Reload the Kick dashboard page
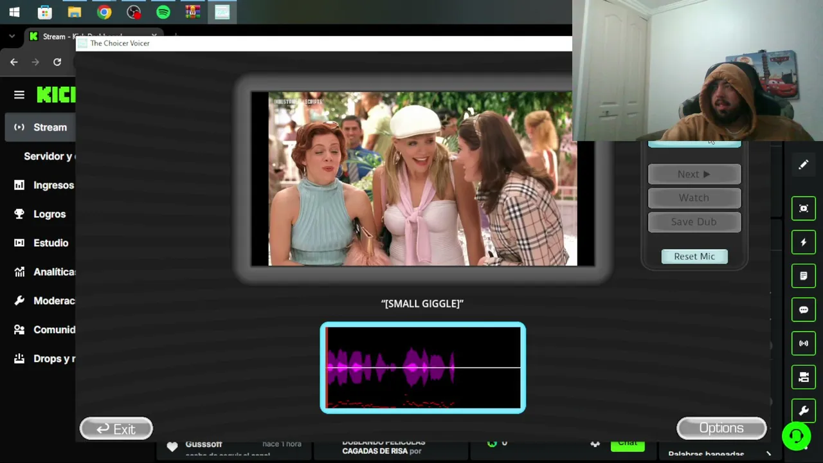 click(57, 62)
